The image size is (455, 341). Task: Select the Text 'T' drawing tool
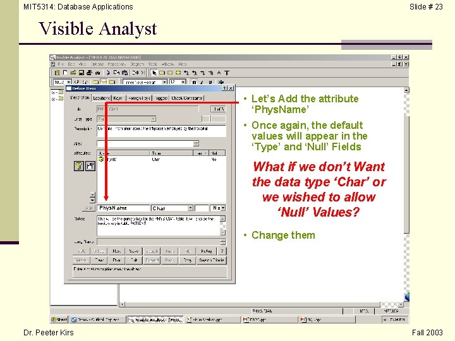tap(227, 73)
